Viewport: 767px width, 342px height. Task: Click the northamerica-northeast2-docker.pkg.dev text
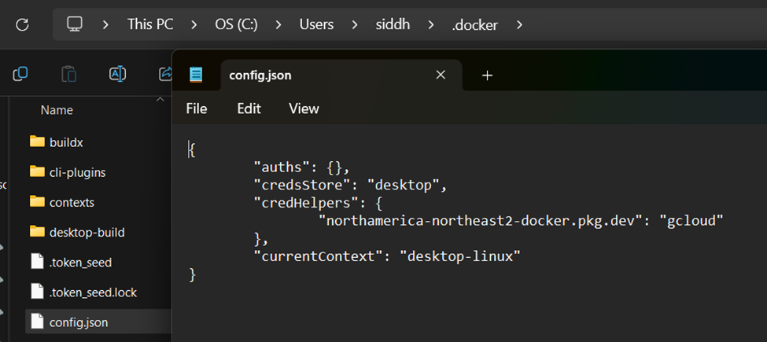(x=480, y=222)
